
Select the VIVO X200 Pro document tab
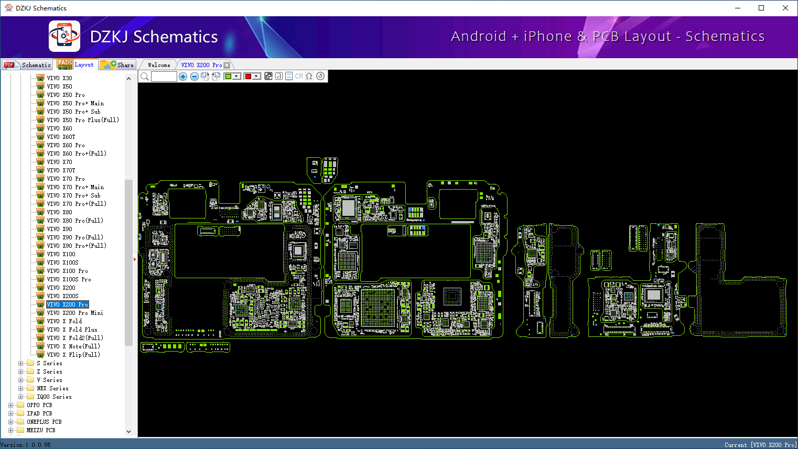pos(201,65)
